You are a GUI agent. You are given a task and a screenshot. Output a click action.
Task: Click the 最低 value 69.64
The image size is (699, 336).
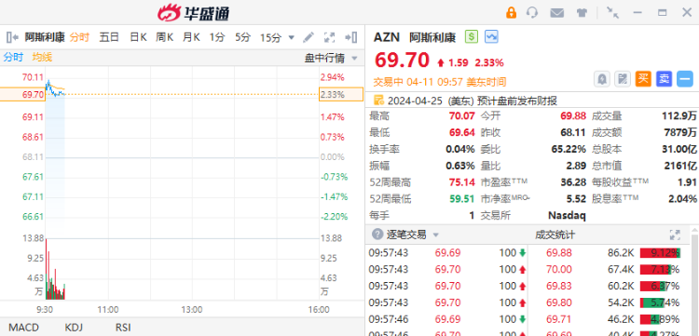(x=462, y=132)
